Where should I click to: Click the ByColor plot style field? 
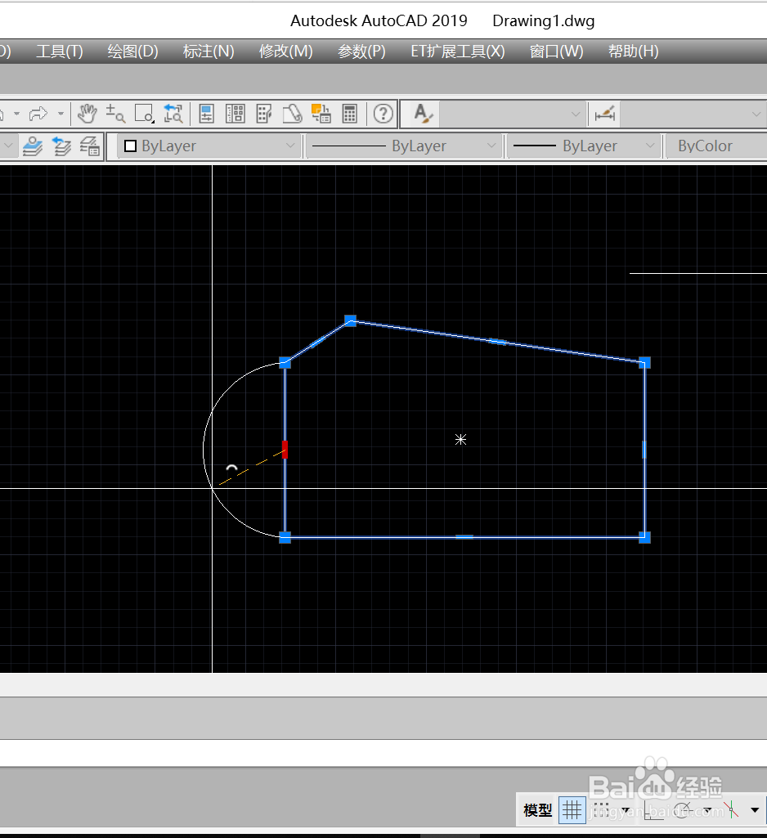tap(716, 146)
